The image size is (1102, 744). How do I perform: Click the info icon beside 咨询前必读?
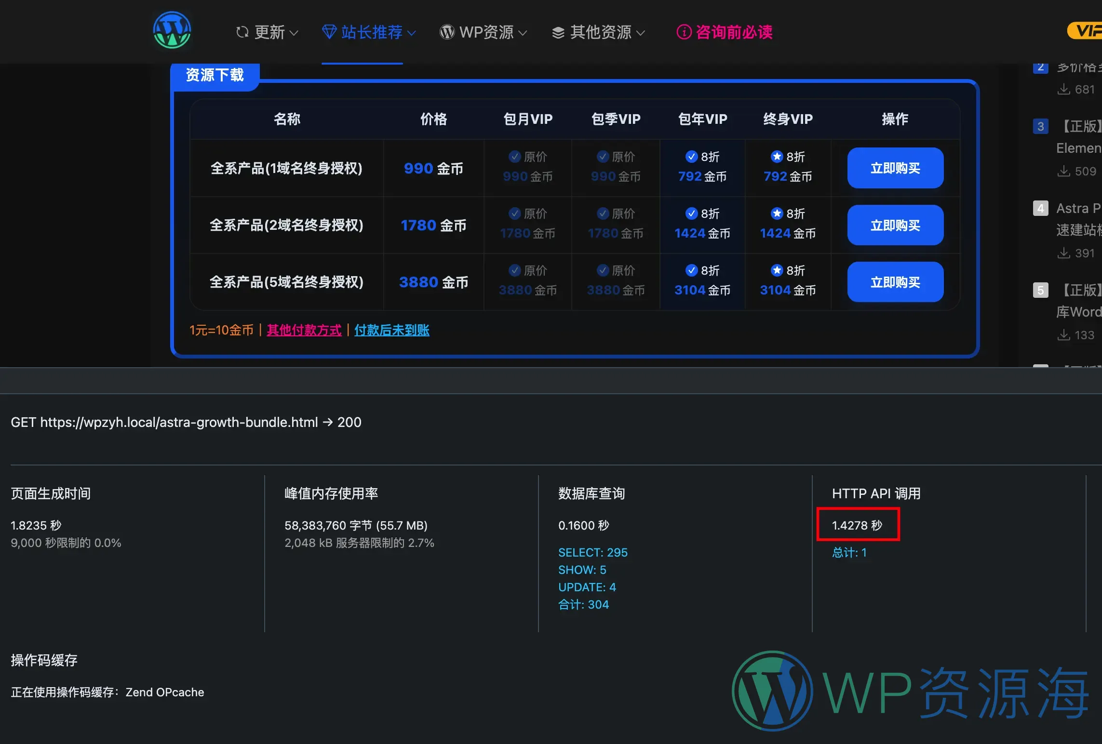coord(684,32)
